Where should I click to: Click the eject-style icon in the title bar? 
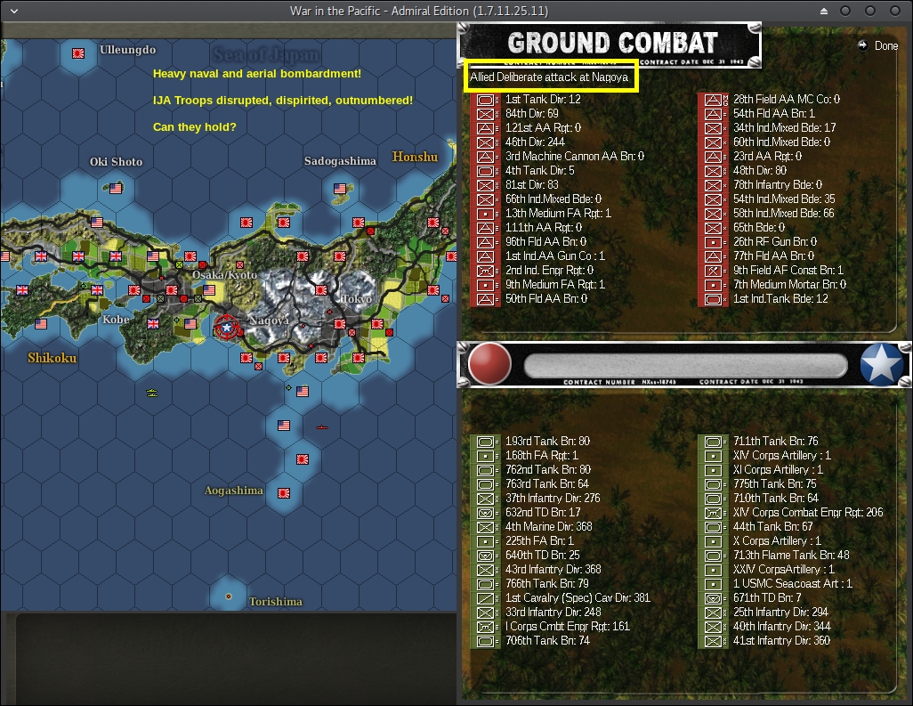(x=823, y=11)
